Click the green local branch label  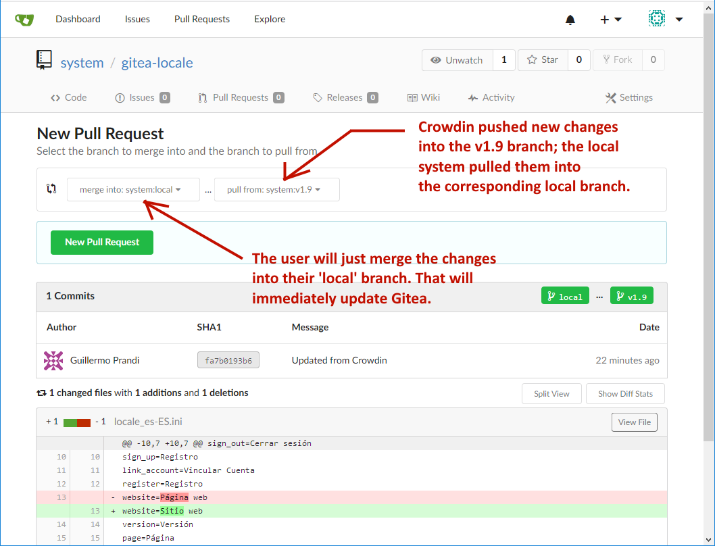pos(565,296)
